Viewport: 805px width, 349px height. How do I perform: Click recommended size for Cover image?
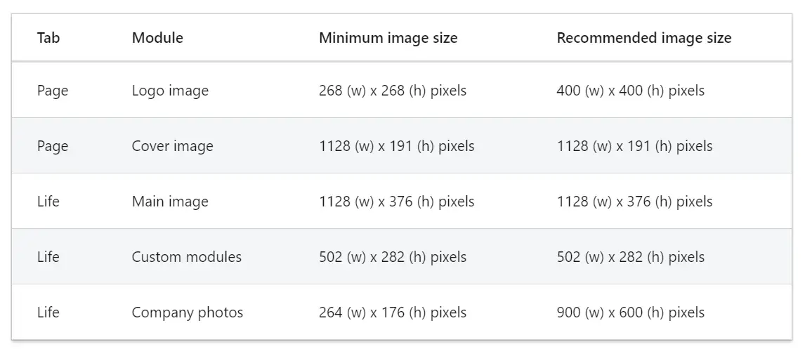[634, 146]
